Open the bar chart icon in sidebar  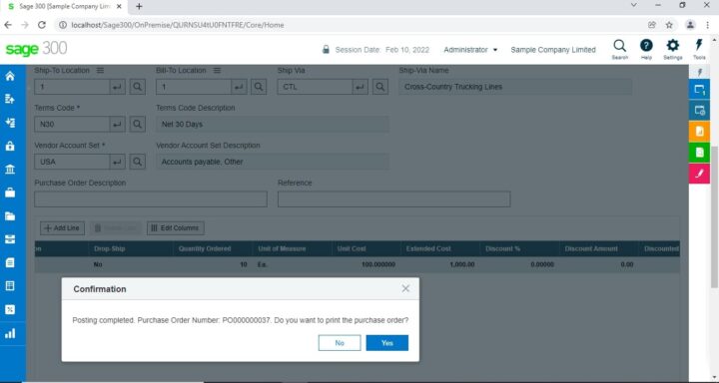[10, 333]
